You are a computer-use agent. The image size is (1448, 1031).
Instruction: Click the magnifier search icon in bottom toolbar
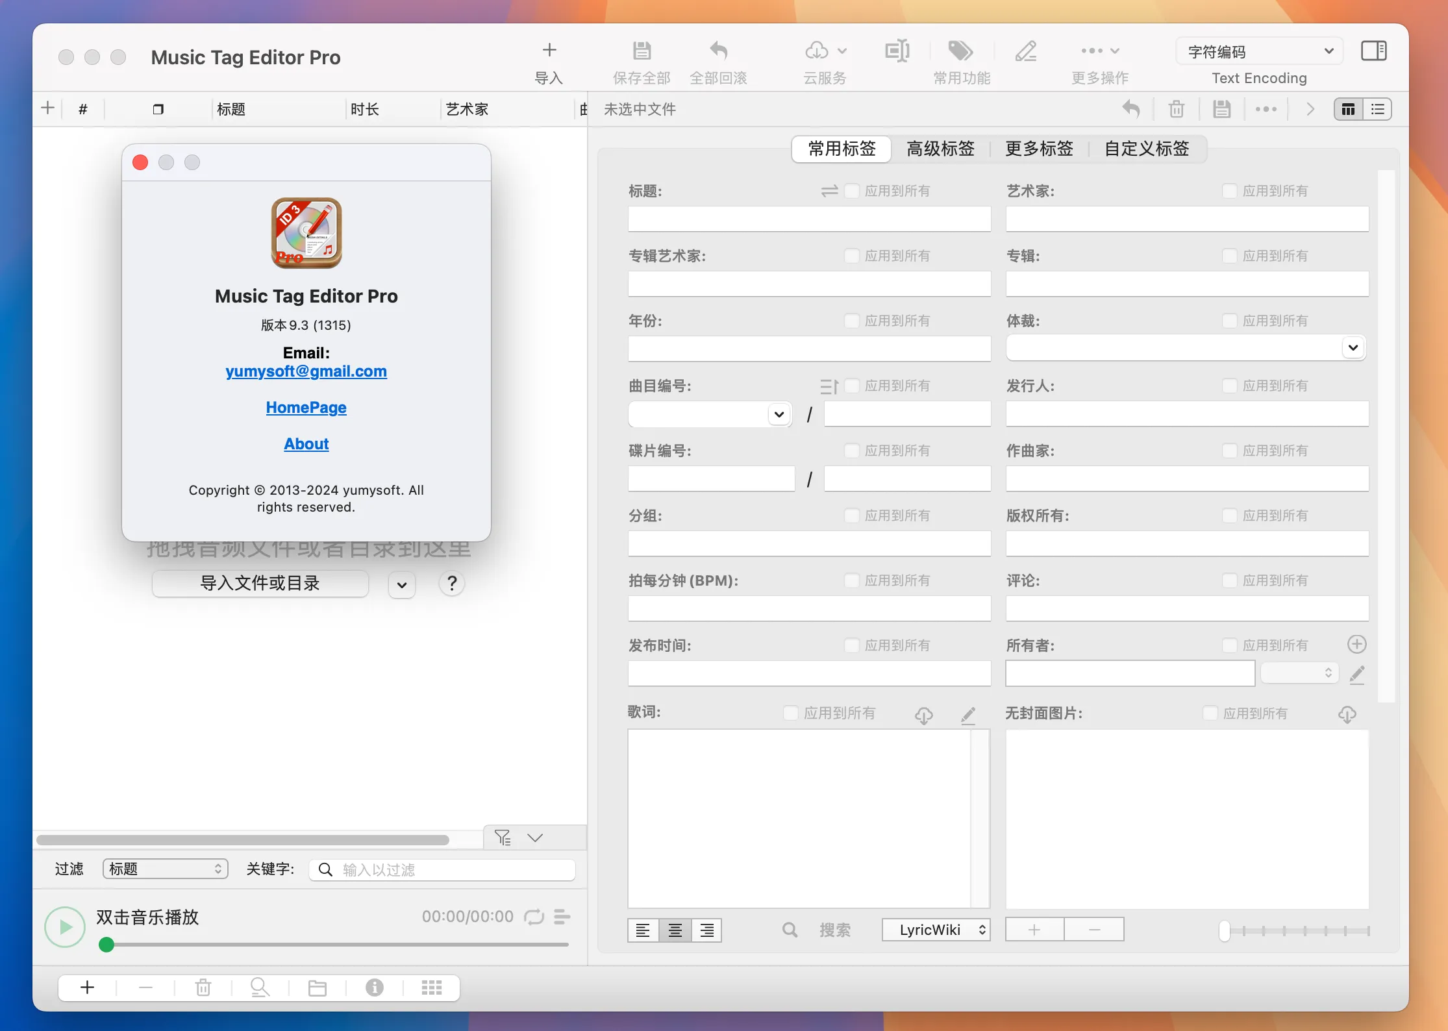pyautogui.click(x=260, y=988)
